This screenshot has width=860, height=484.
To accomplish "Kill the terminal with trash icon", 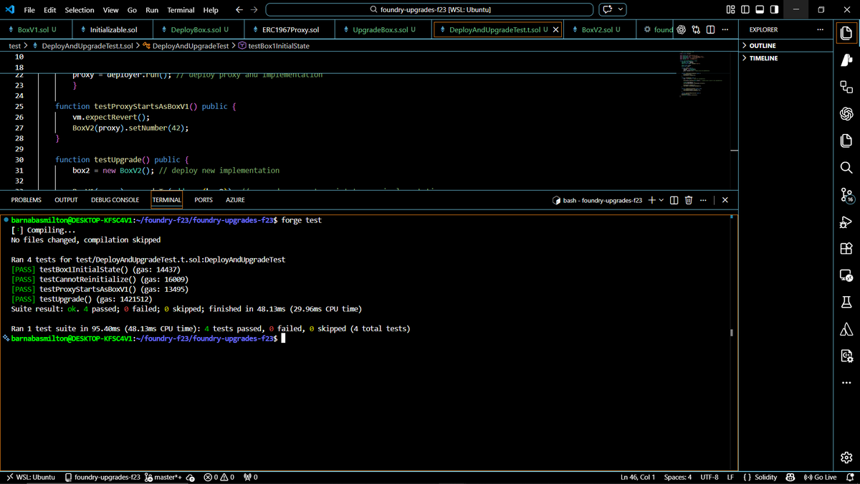I will click(x=688, y=200).
